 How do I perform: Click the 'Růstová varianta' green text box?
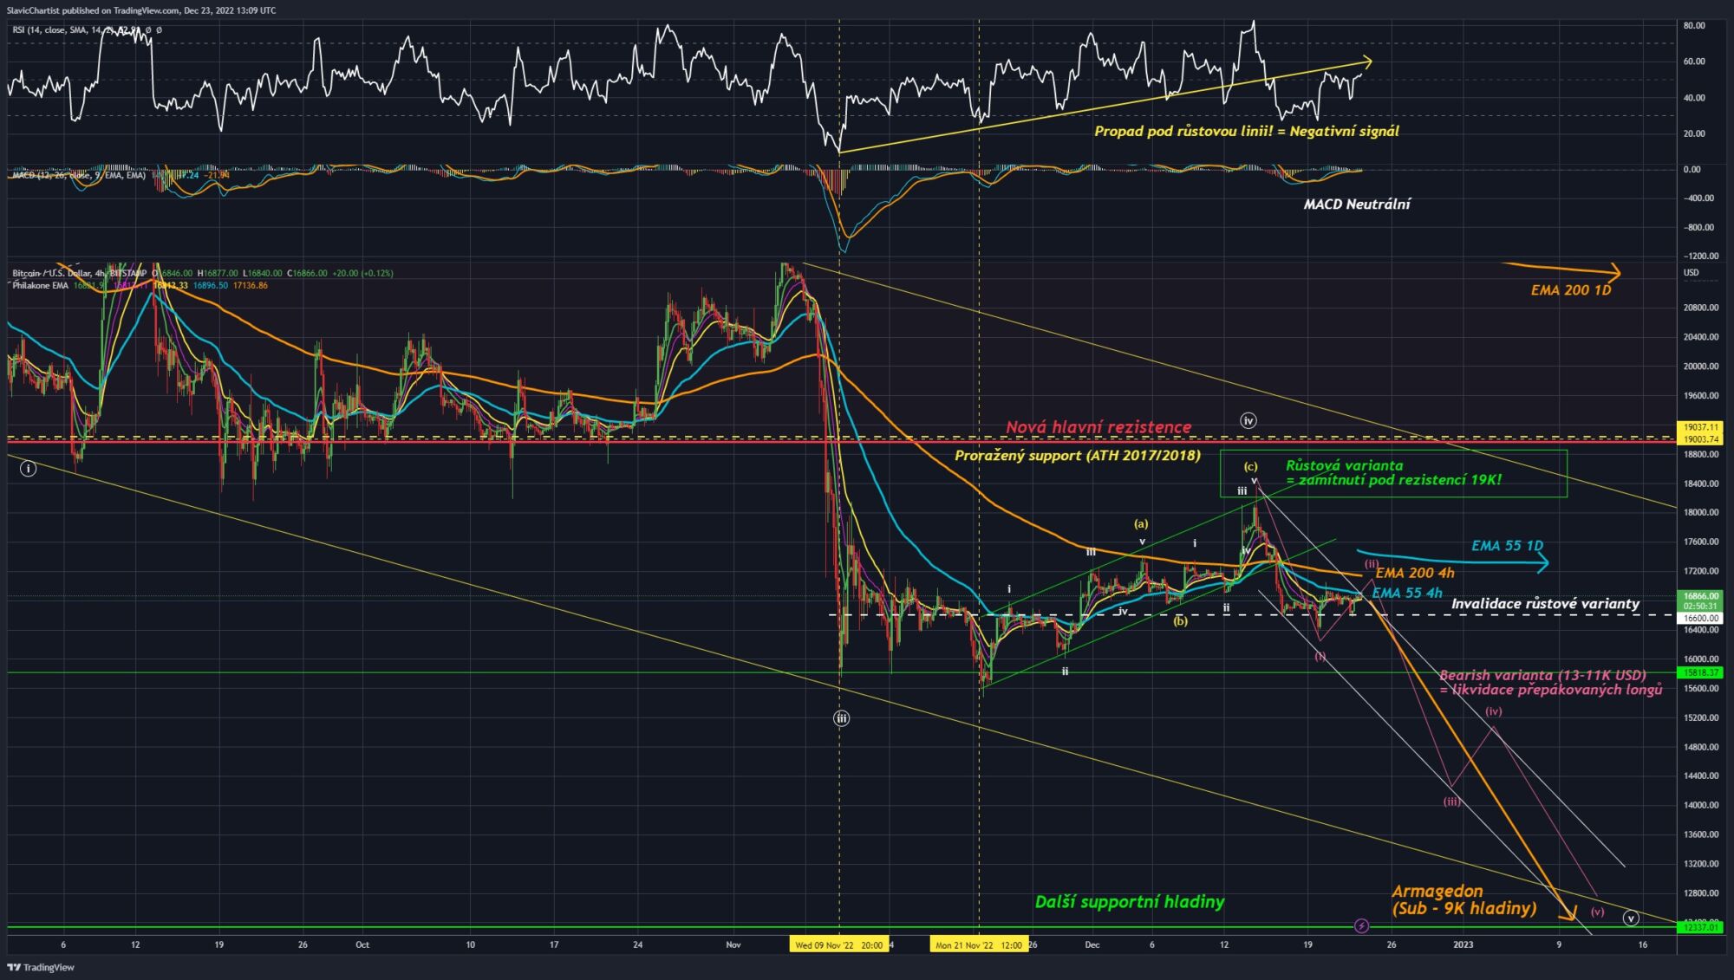click(1393, 473)
